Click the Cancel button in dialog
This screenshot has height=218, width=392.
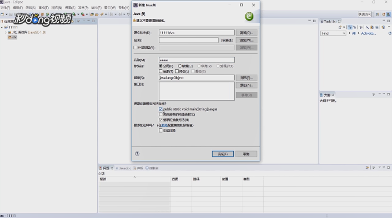246,154
